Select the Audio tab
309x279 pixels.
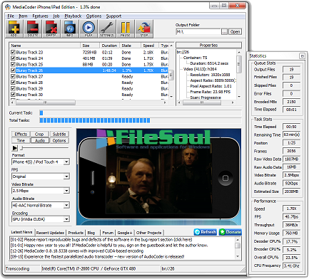point(40,141)
